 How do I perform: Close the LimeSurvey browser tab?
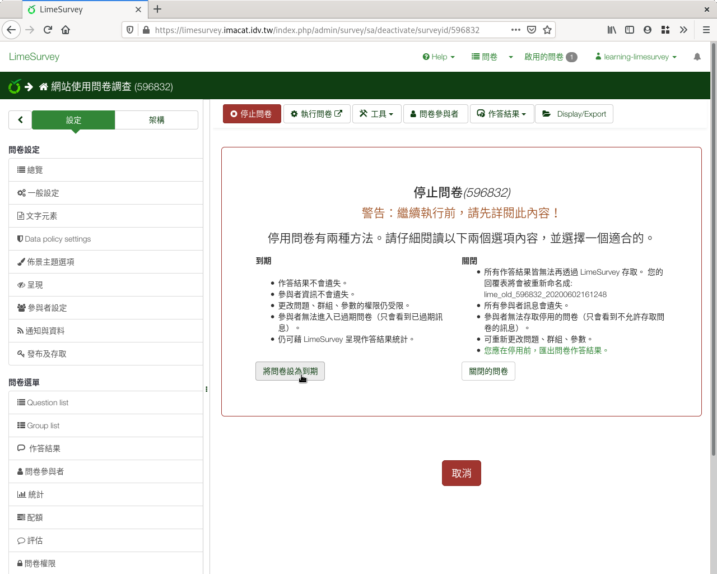pyautogui.click(x=138, y=10)
